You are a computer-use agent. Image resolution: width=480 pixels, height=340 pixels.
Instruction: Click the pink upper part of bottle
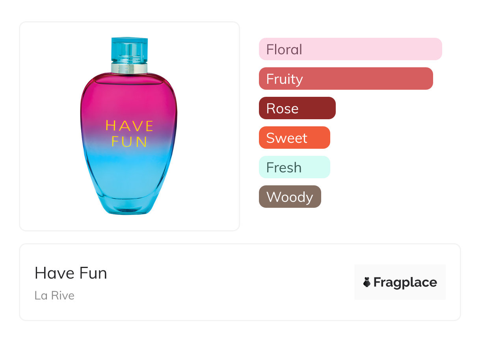pos(129,98)
